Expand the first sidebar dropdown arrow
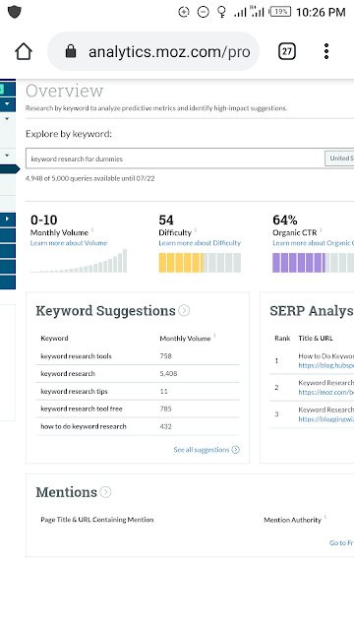The width and height of the screenshot is (354, 630). (x=7, y=103)
